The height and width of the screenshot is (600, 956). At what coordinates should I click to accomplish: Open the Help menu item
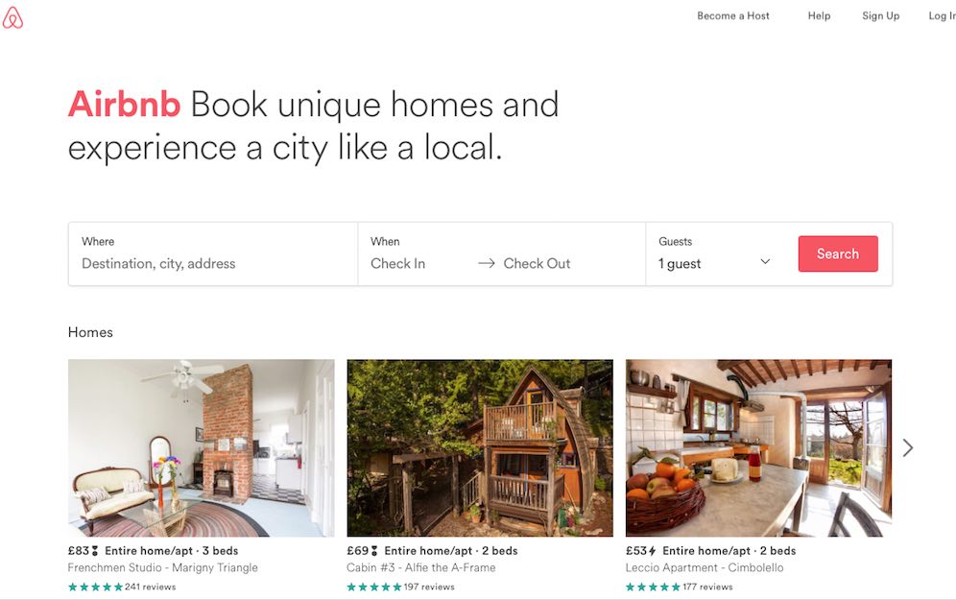(x=819, y=16)
